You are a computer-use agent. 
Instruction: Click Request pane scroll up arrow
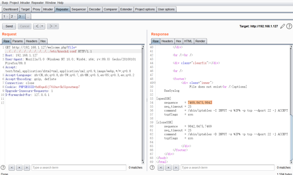[143, 46]
